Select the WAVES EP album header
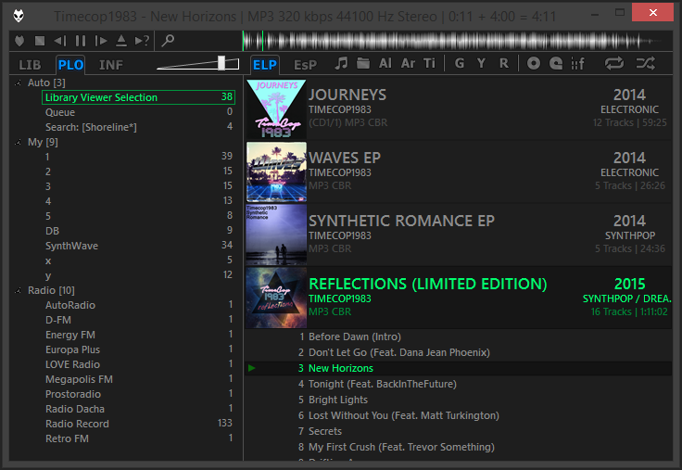Screen dimensions: 682x470 click(x=459, y=171)
